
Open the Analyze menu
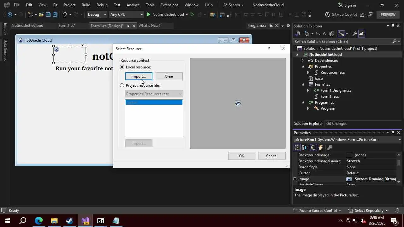pyautogui.click(x=133, y=5)
